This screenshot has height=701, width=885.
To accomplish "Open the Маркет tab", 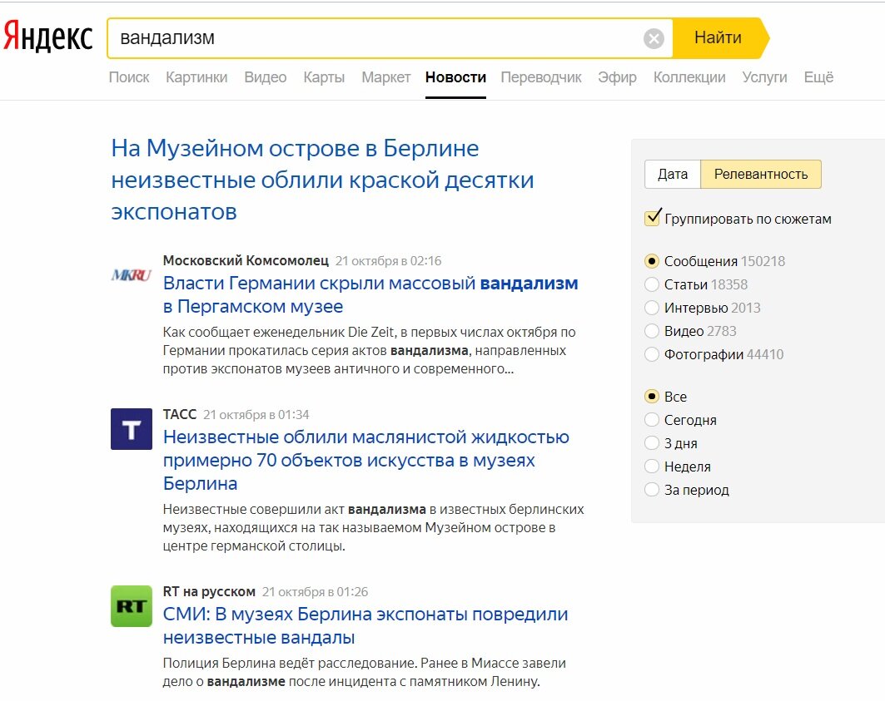I will pyautogui.click(x=386, y=77).
